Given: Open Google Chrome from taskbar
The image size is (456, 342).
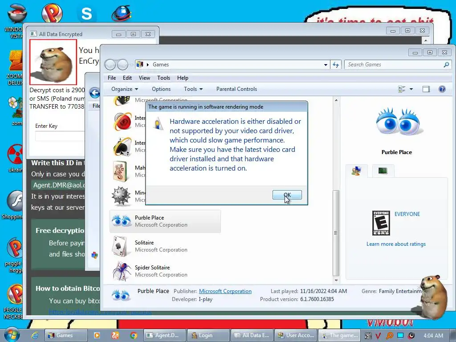Looking at the screenshot, I should 134,335.
